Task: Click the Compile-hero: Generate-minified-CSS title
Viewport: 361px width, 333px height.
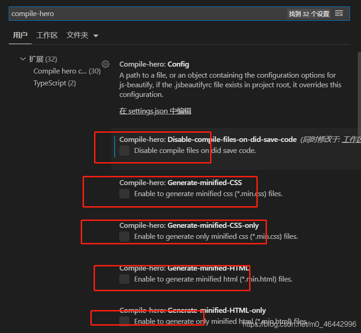Action: click(x=181, y=183)
